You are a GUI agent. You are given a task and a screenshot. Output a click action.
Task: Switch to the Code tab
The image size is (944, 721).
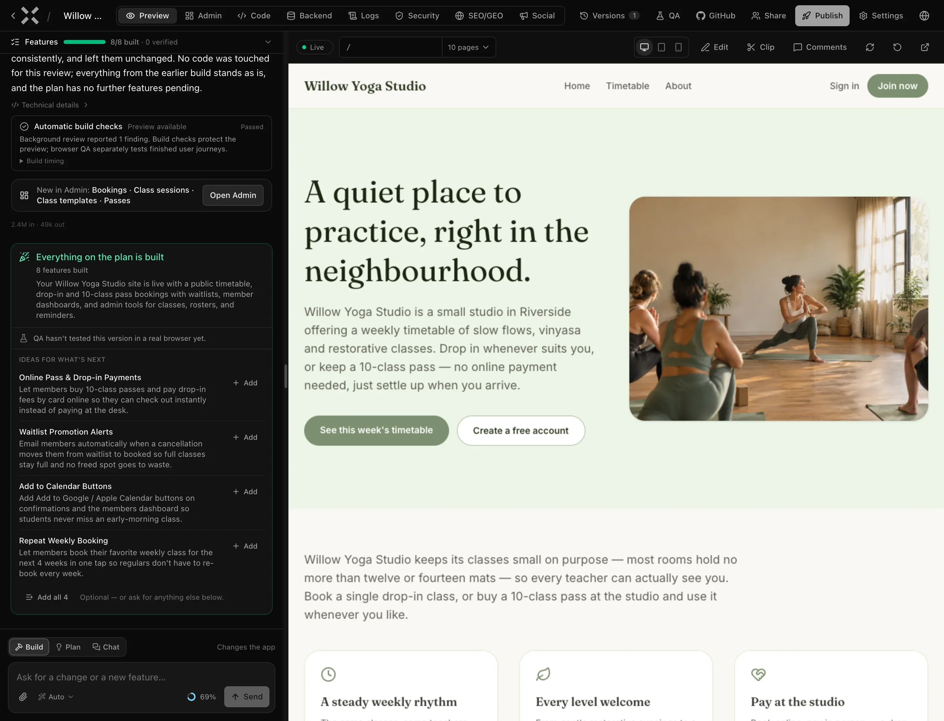[x=254, y=16]
